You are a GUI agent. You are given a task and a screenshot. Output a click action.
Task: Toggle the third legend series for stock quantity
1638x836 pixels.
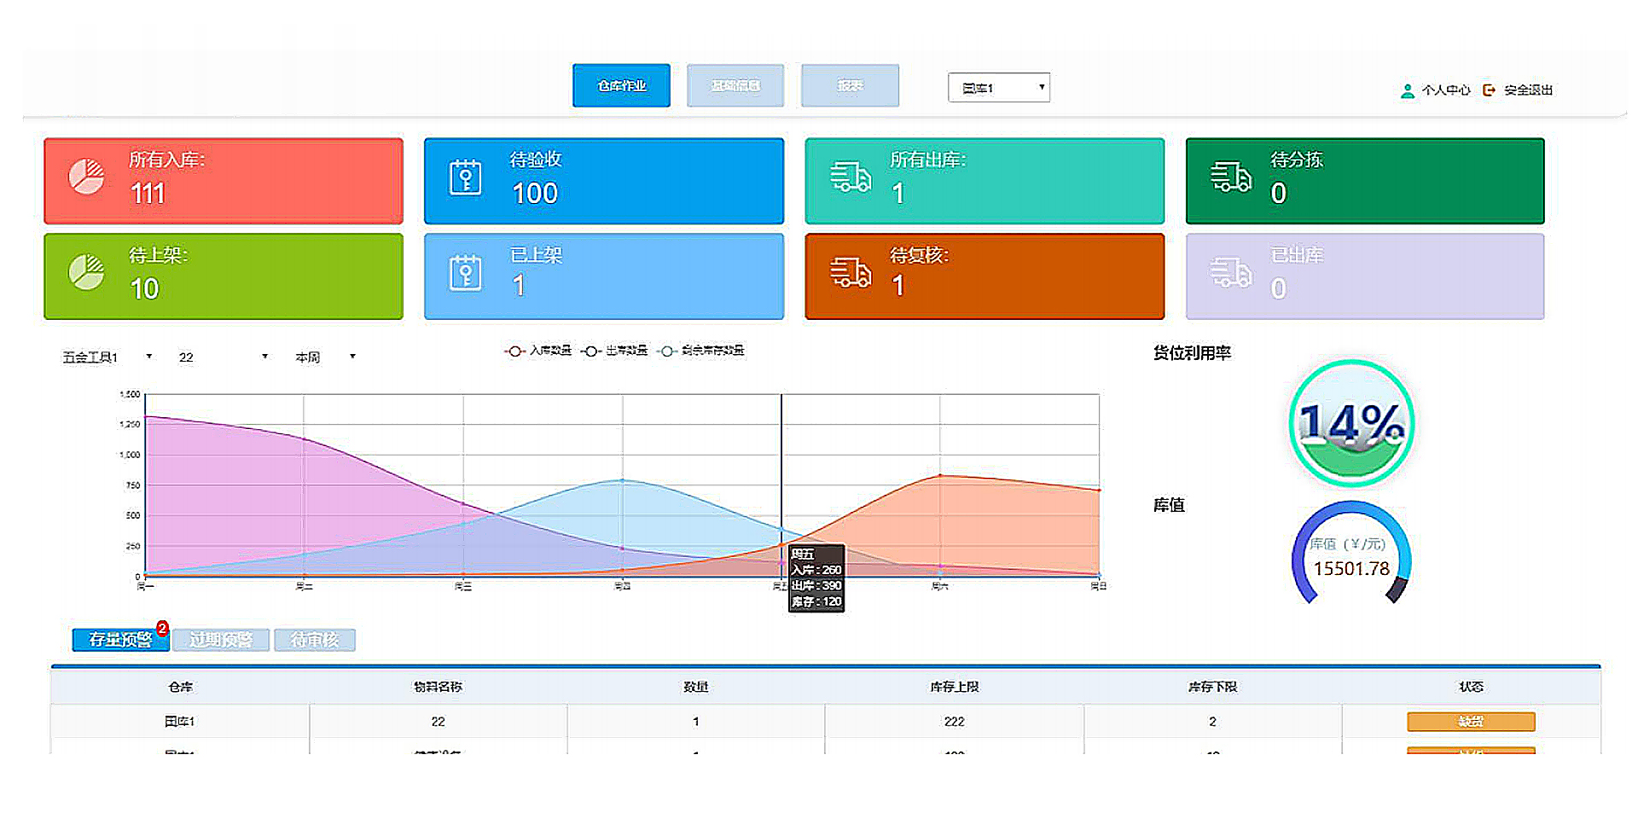702,351
